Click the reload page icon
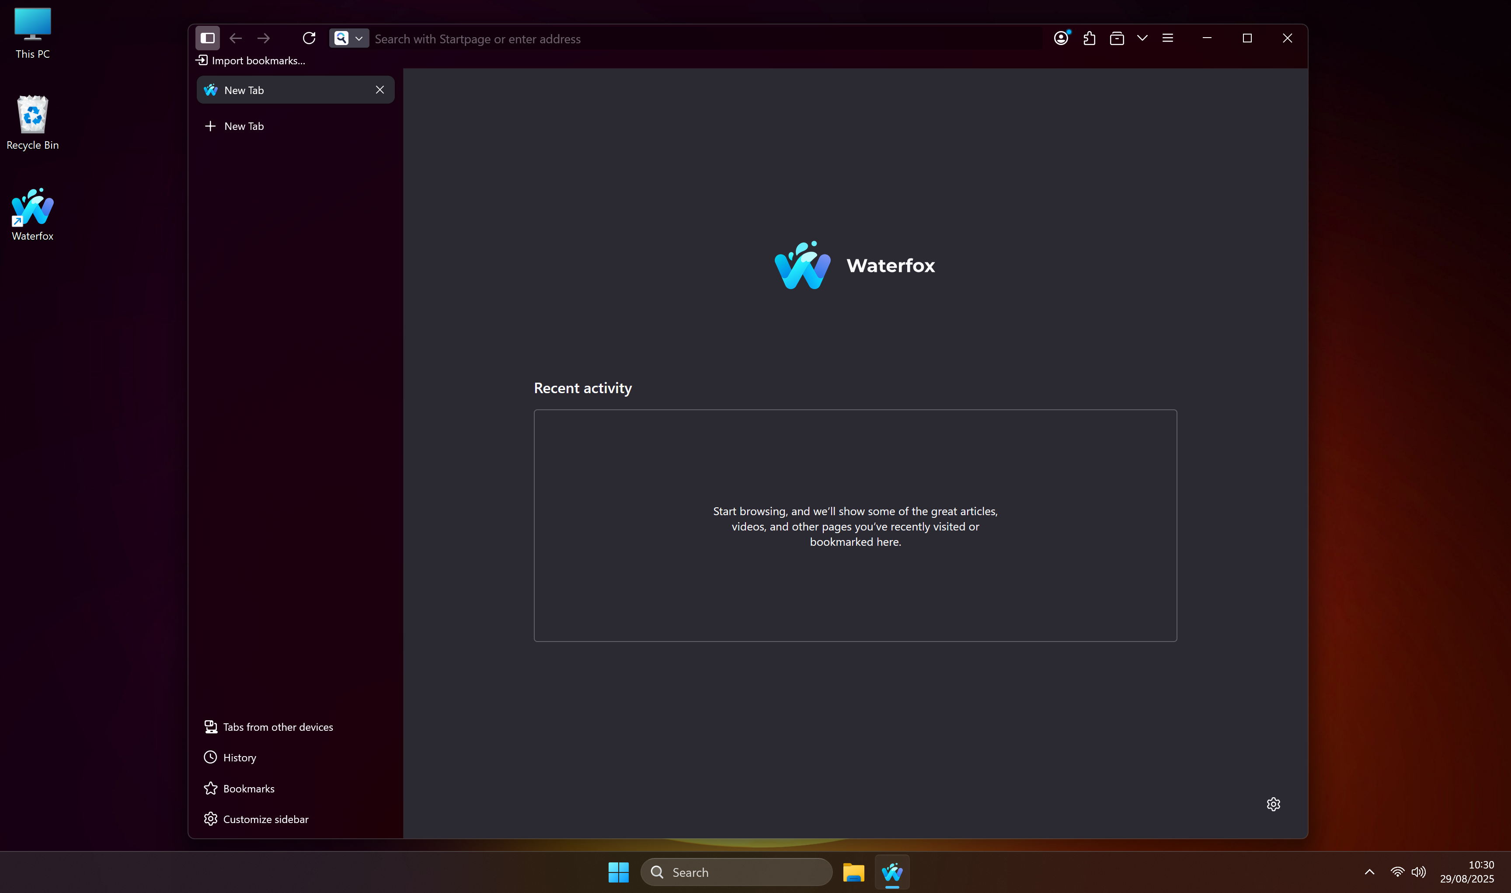The width and height of the screenshot is (1511, 893). (309, 38)
